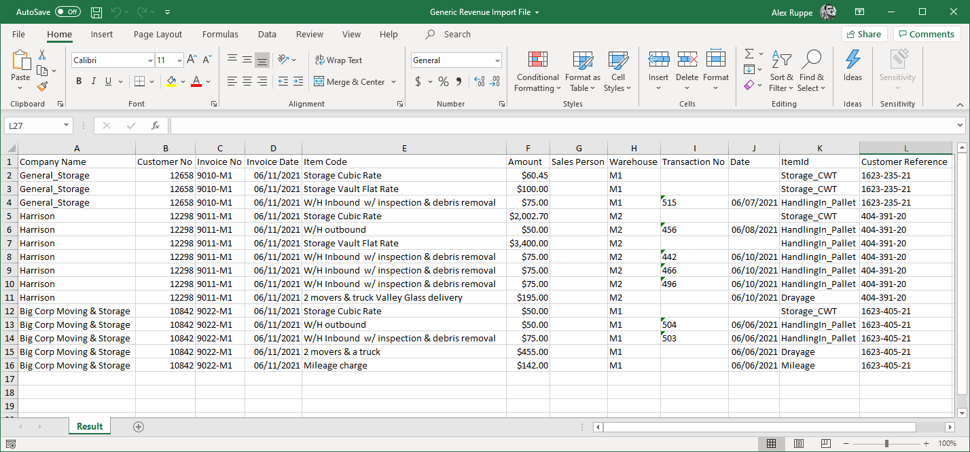Open the Formulas ribbon tab
970x452 pixels.
tap(220, 35)
